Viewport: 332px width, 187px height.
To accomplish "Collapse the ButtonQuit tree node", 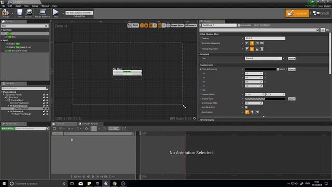I will (x=9, y=111).
